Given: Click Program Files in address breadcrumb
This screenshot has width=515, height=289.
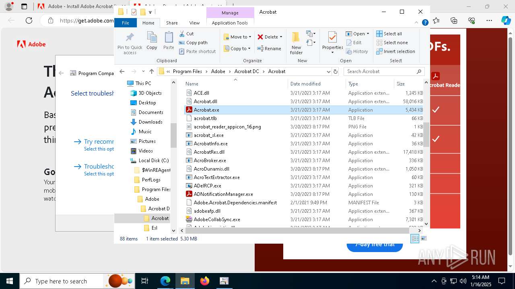Looking at the screenshot, I should [x=187, y=71].
